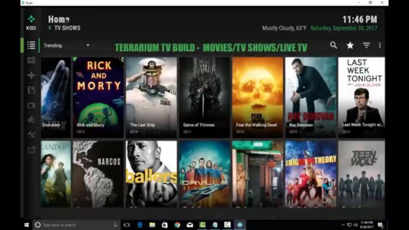Screen dimensions: 409x230
Task: Open the Discovery poster
Action: [x=56, y=97]
